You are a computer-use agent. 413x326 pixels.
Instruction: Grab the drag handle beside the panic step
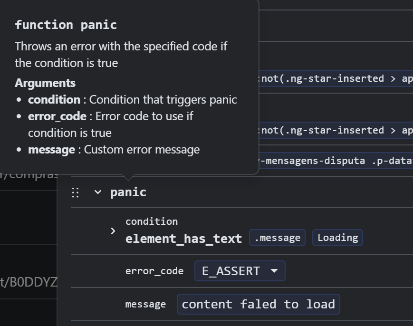point(75,192)
